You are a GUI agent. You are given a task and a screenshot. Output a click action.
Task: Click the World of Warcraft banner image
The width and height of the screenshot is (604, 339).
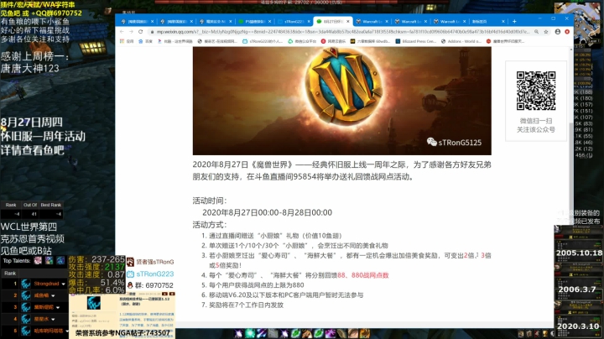click(341, 101)
